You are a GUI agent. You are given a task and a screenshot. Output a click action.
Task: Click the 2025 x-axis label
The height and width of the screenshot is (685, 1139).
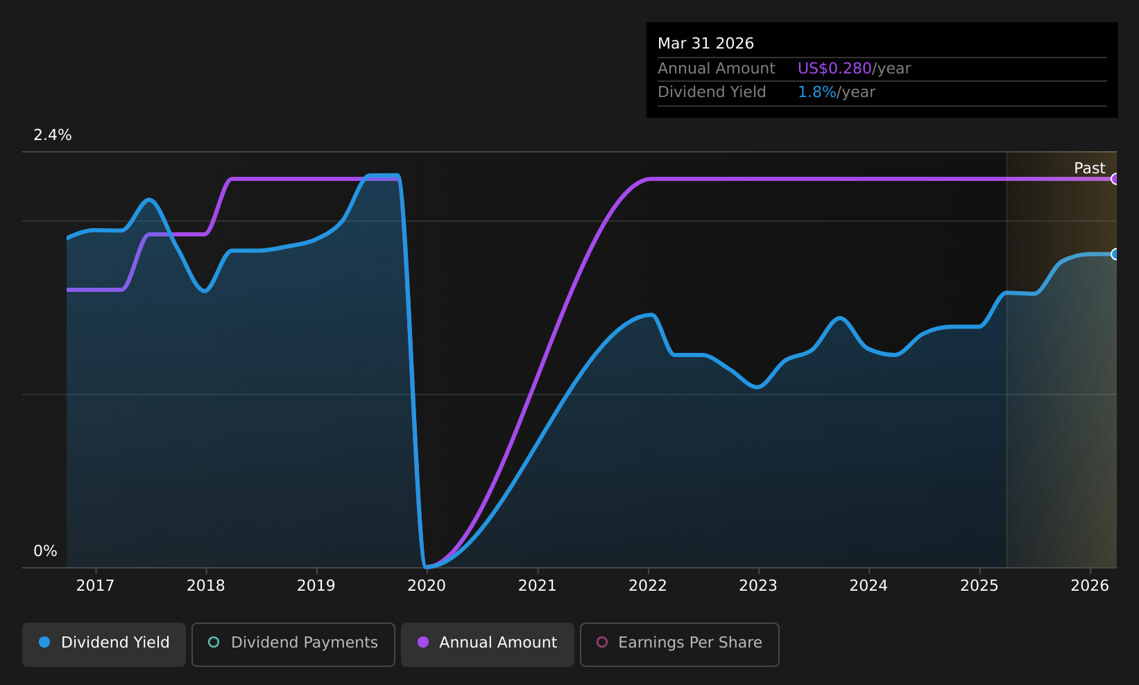click(979, 586)
